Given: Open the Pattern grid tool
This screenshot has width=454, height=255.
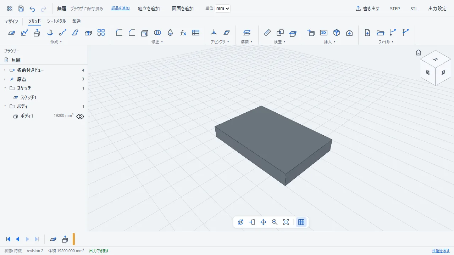Looking at the screenshot, I should (101, 33).
